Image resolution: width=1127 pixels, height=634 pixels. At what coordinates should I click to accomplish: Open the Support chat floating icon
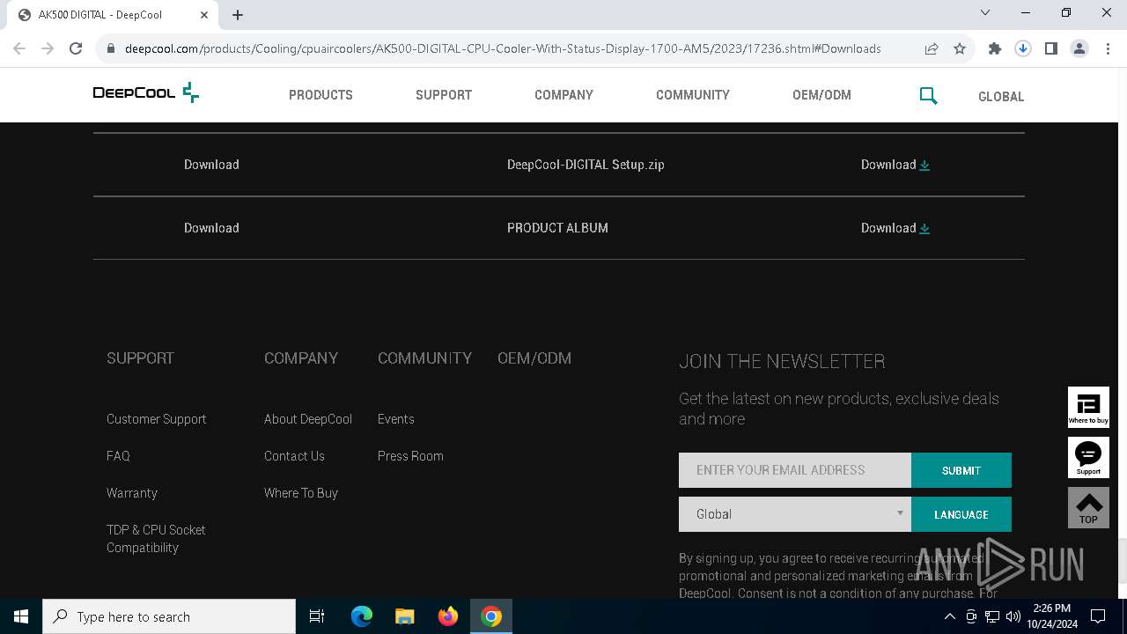pyautogui.click(x=1088, y=458)
